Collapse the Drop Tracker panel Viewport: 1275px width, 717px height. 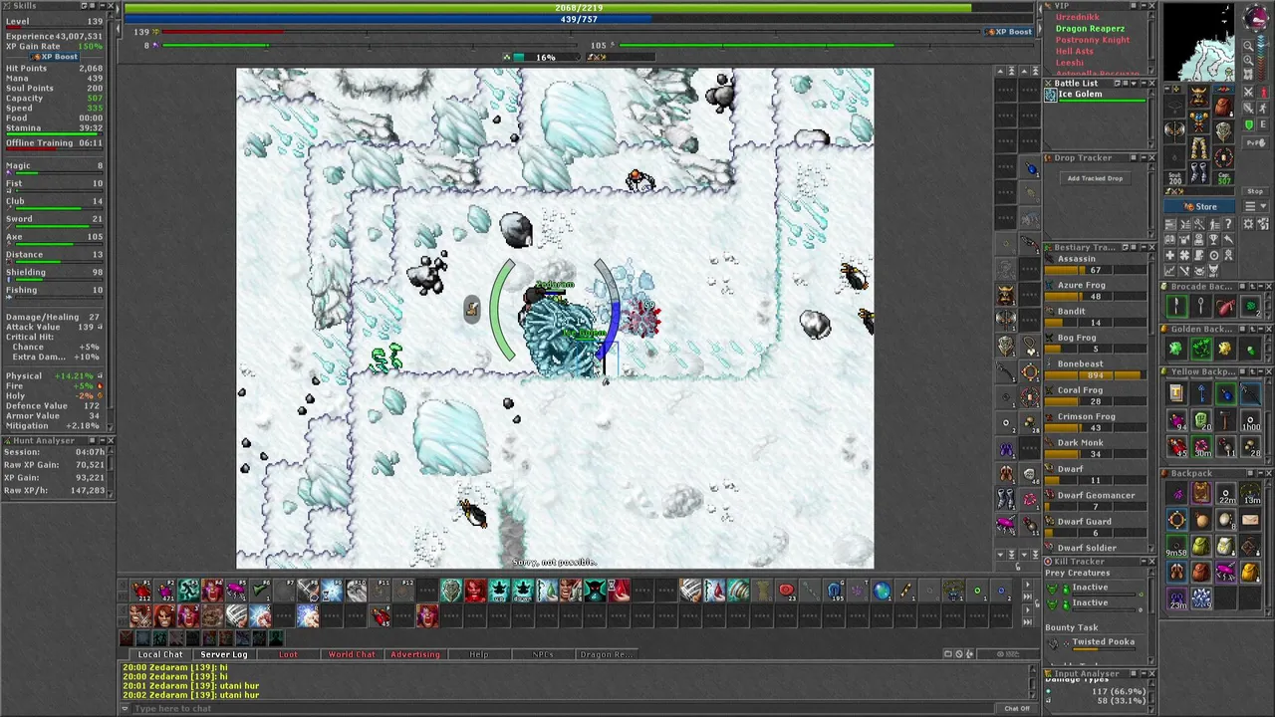point(1142,158)
